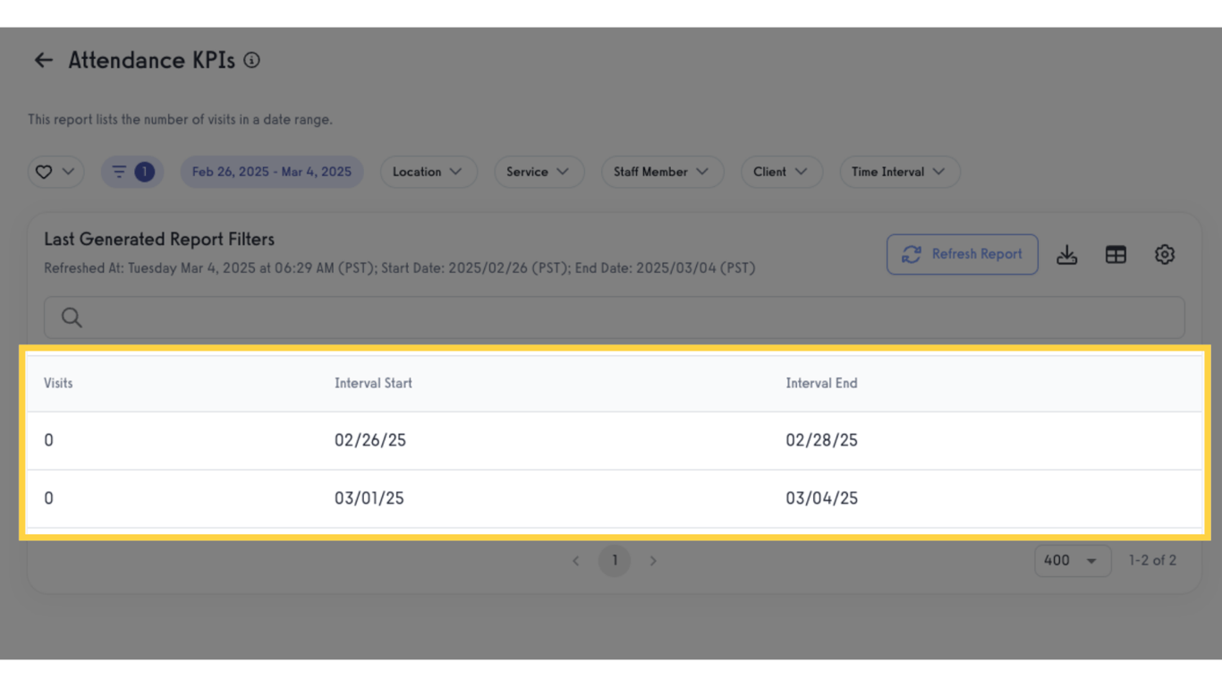The image size is (1222, 687).
Task: Expand the Time Interval dropdown
Action: tap(899, 172)
